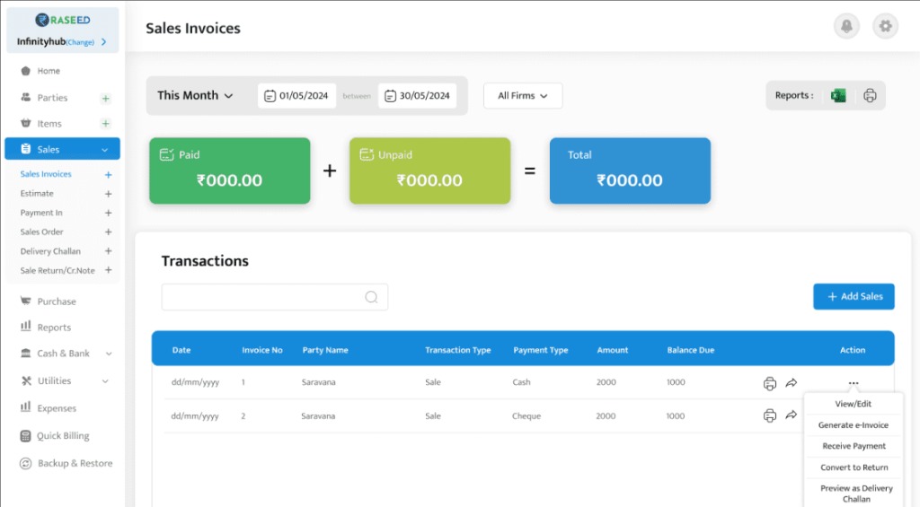Screen dimensions: 920x507
Task: Print invoice 1 for Saravana
Action: pyautogui.click(x=770, y=383)
